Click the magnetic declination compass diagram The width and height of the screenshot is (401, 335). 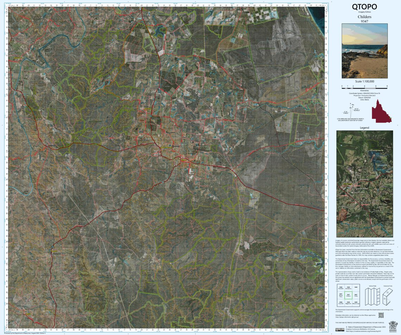[x=351, y=110]
